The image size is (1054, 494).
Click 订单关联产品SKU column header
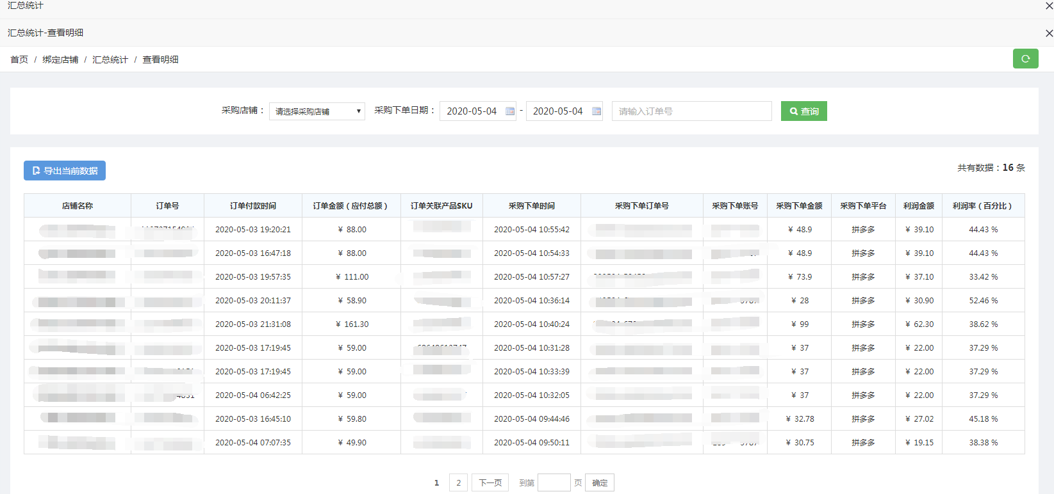coord(442,206)
